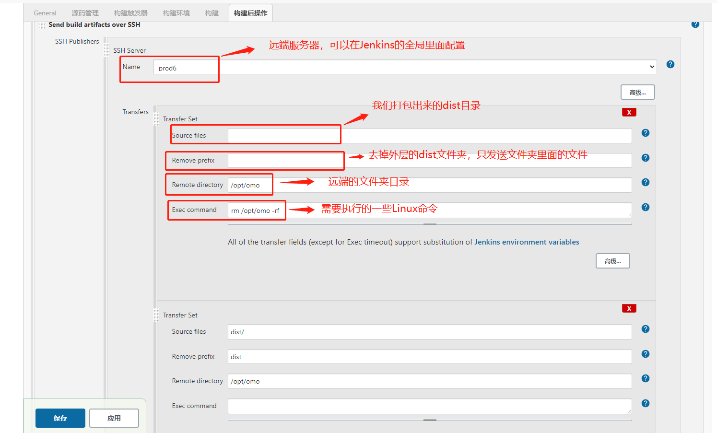The height and width of the screenshot is (433, 717).
Task: Show help for second Remote directory field
Action: pyautogui.click(x=646, y=378)
